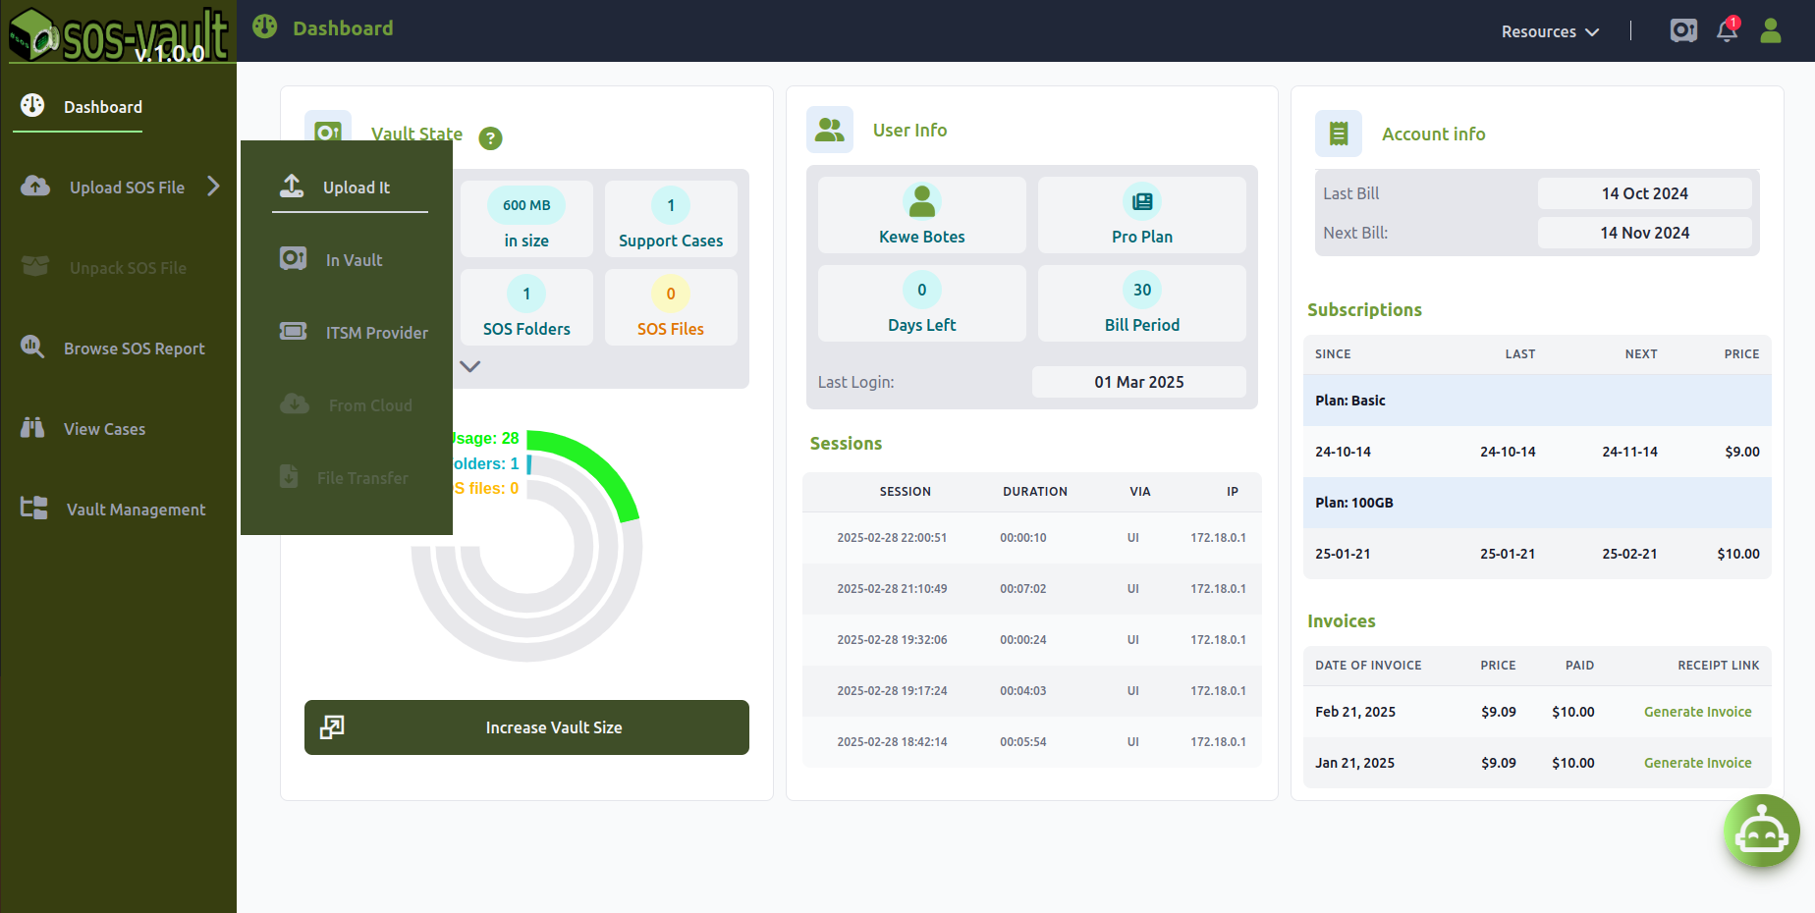Viewport: 1815px width, 913px height.
Task: Click the User Info people icon
Action: (x=830, y=130)
